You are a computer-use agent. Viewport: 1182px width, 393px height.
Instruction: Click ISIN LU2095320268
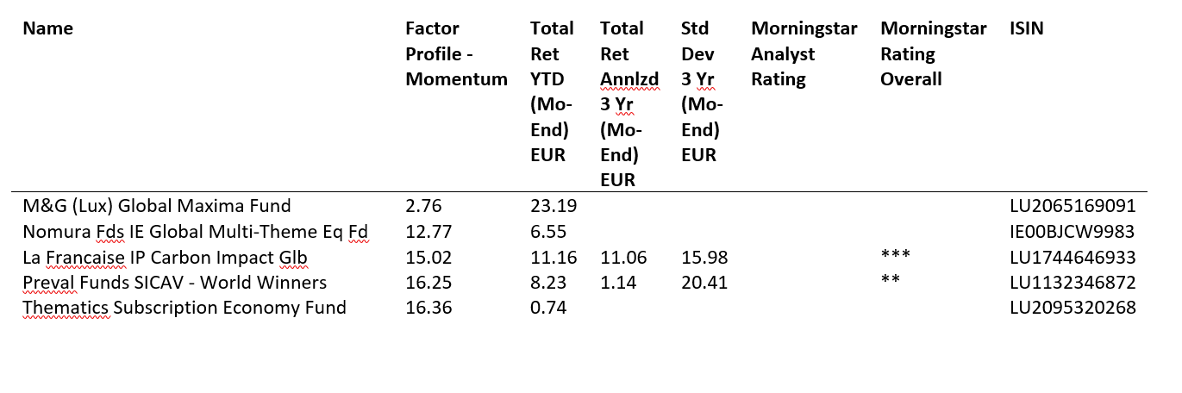[x=1073, y=308]
